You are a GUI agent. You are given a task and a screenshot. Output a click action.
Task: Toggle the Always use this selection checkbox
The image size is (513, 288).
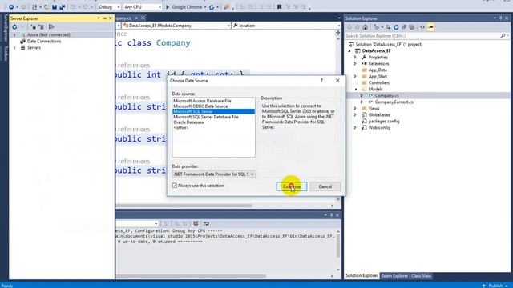tap(175, 186)
